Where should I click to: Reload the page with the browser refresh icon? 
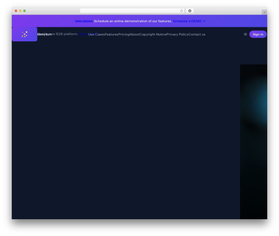click(x=181, y=11)
